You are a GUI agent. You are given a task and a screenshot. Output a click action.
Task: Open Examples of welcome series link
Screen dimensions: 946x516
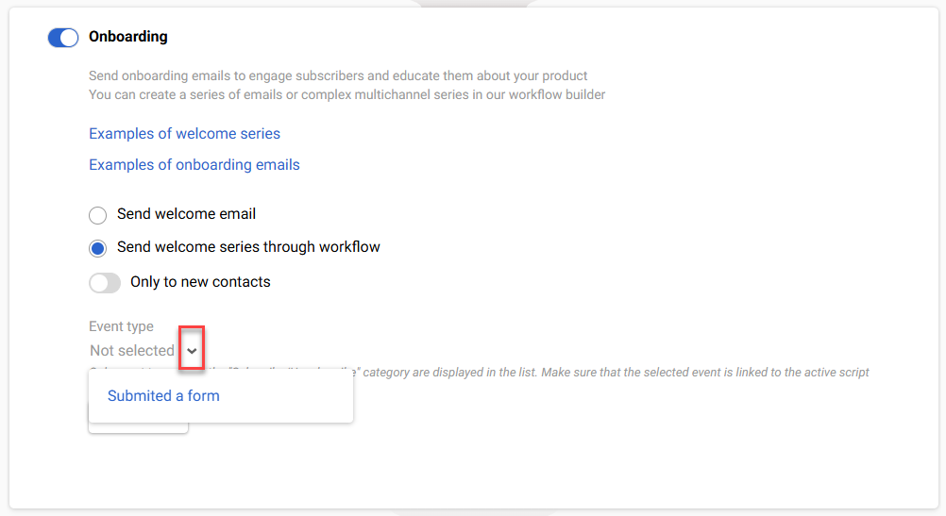pos(185,133)
